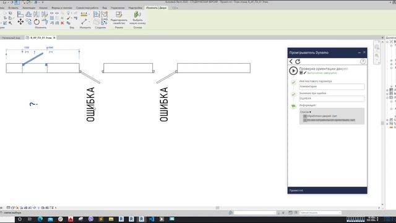Viewport: 396px width, 223px height.
Task: Open the design options dropdown in status bar
Action: point(321,212)
